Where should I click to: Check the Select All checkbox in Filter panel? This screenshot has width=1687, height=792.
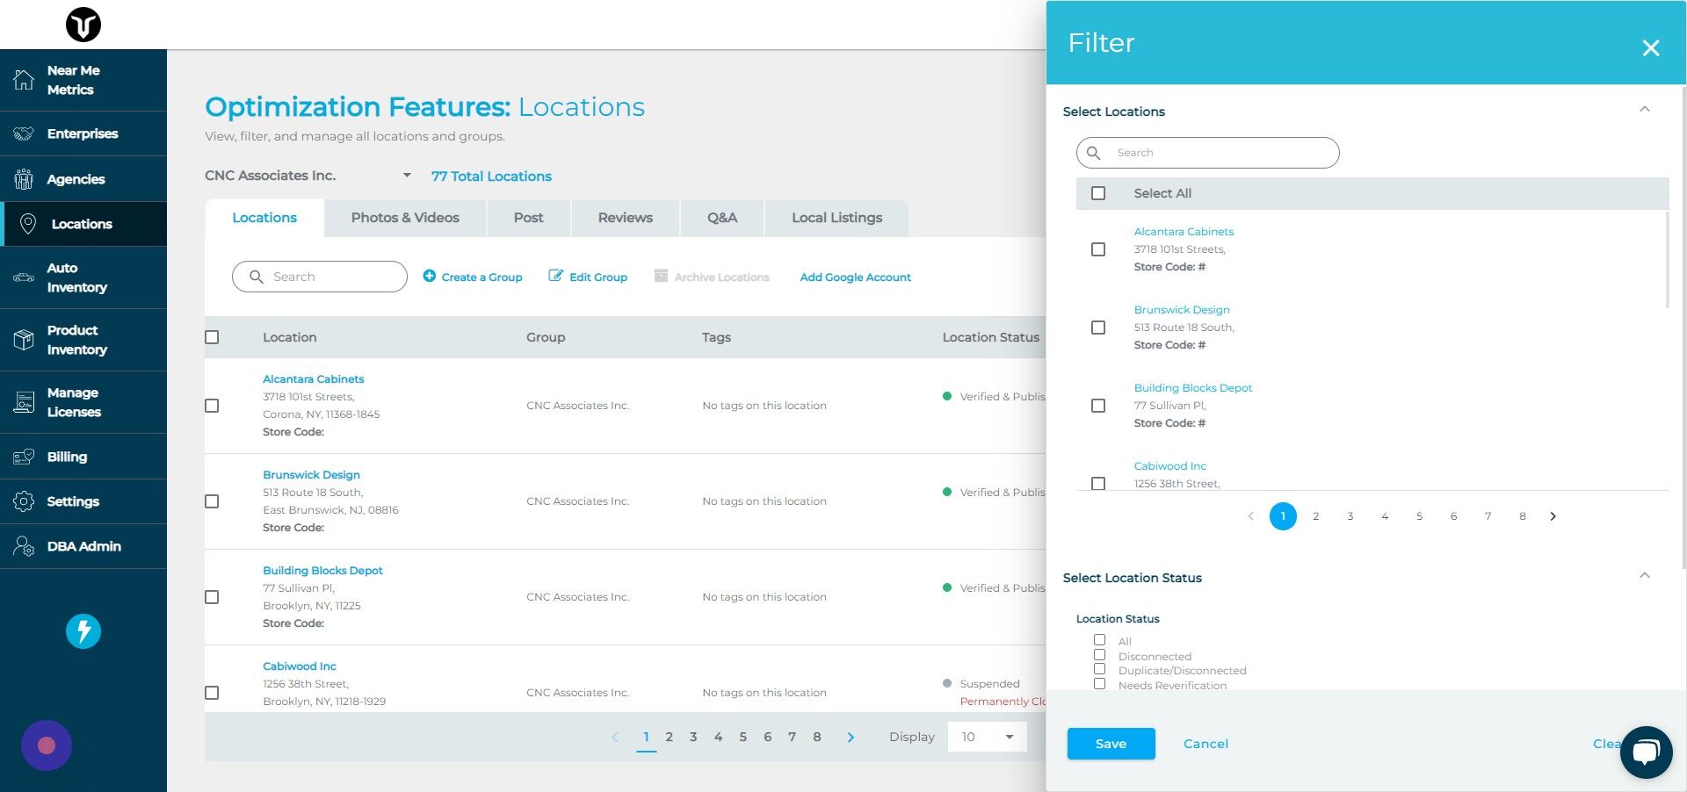pyautogui.click(x=1097, y=192)
